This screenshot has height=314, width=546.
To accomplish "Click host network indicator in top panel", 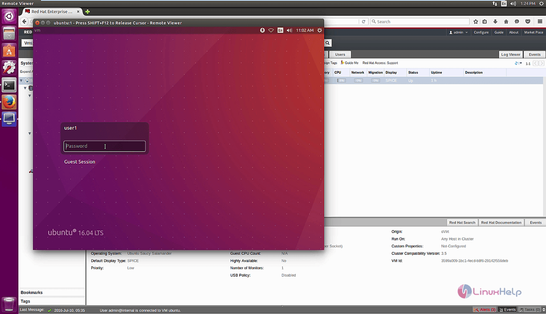I will click(494, 3).
